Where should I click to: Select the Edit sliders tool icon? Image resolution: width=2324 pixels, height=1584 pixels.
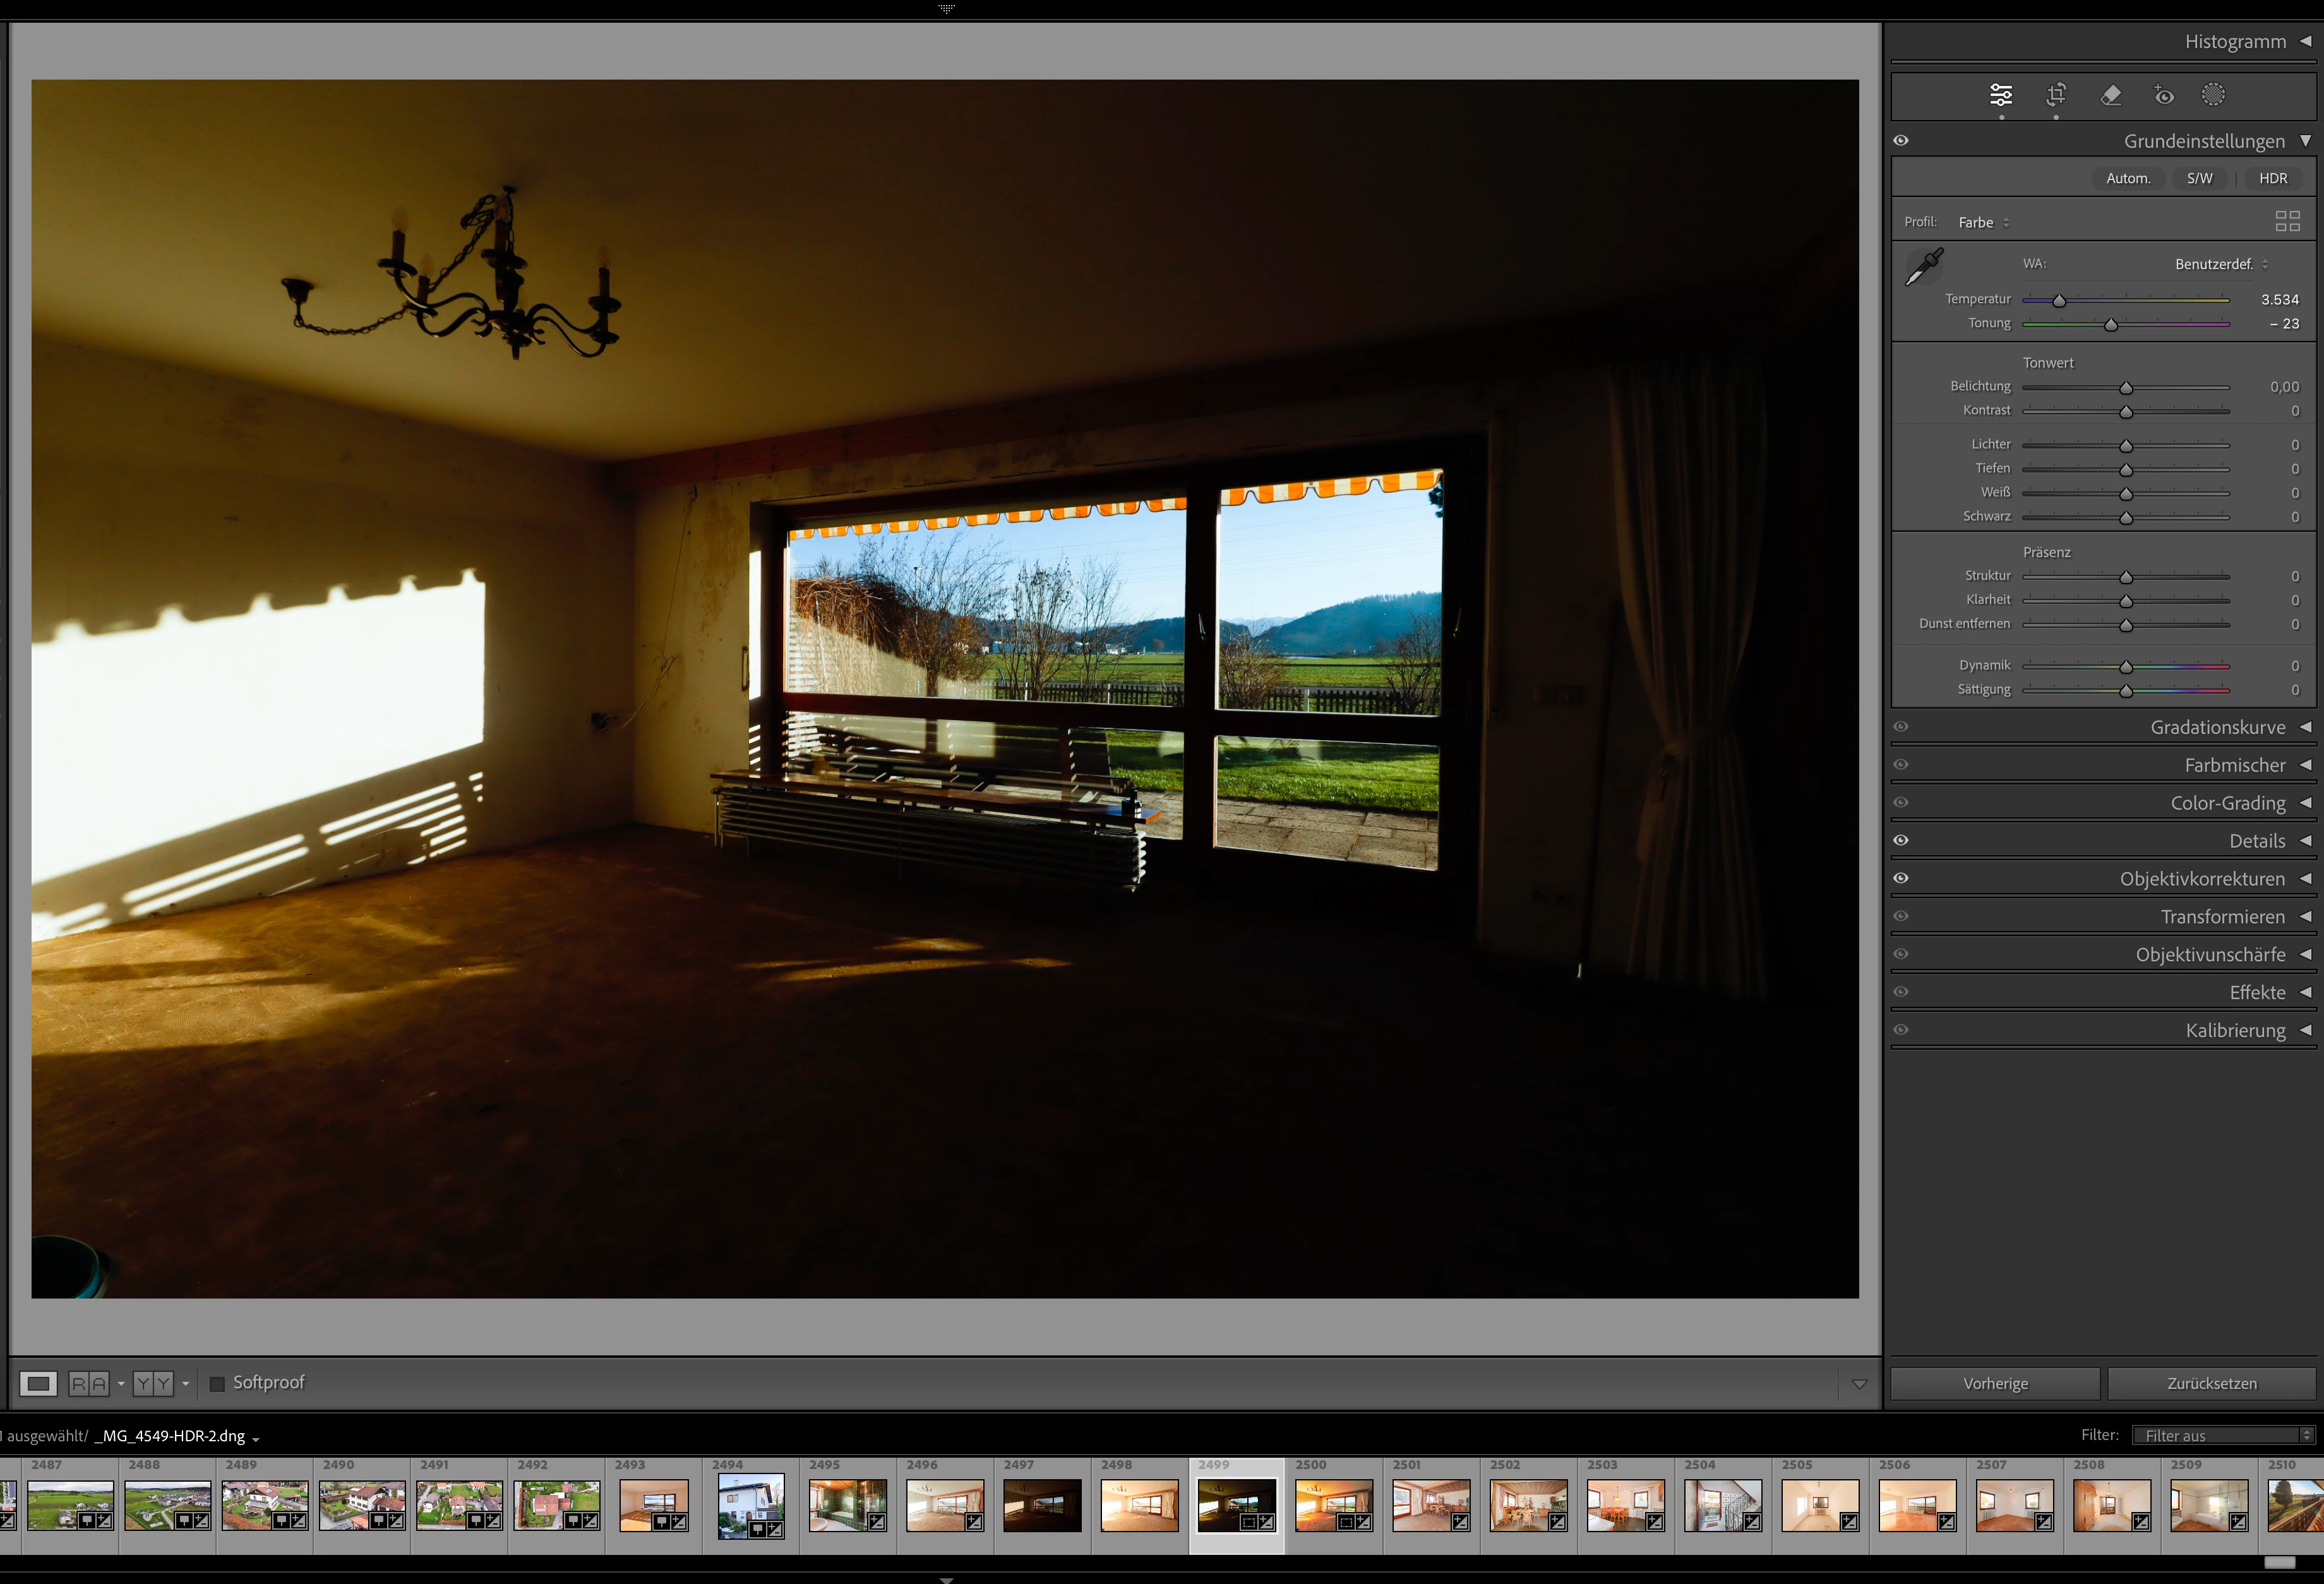[x=2000, y=95]
